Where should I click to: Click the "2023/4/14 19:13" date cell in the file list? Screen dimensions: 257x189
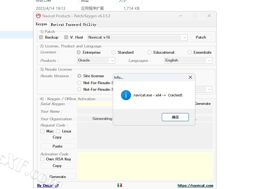[x=51, y=8]
